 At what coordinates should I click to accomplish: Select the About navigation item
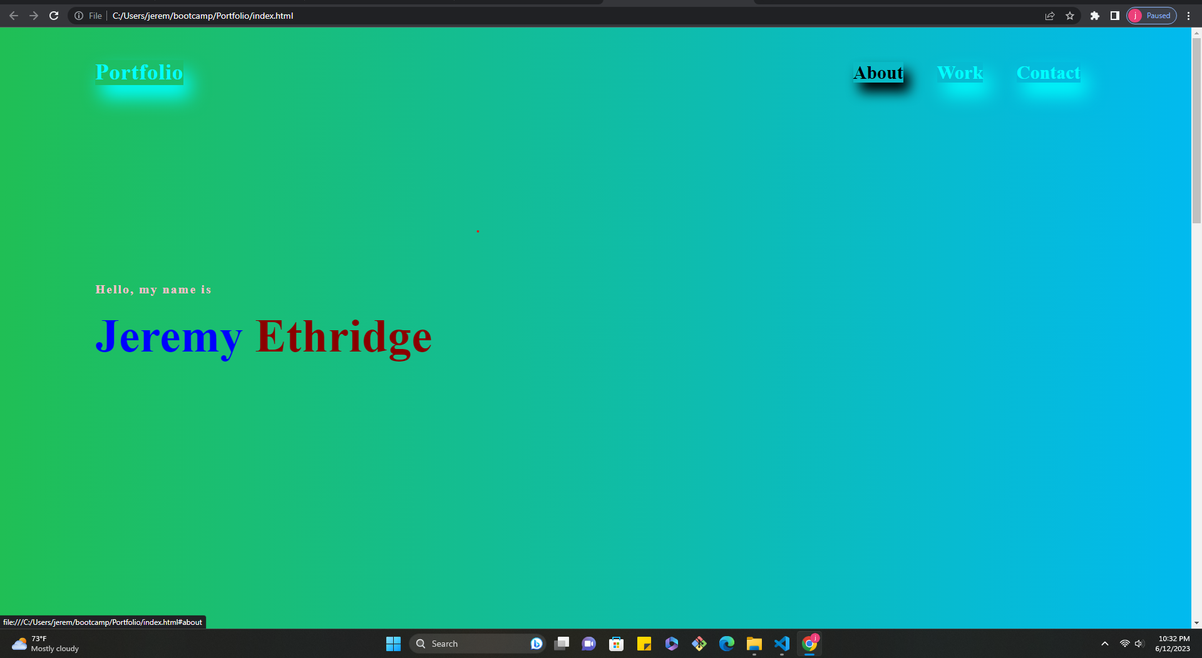click(878, 73)
